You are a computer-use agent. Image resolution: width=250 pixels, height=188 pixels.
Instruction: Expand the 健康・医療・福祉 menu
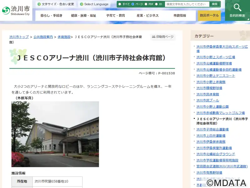[83, 16]
